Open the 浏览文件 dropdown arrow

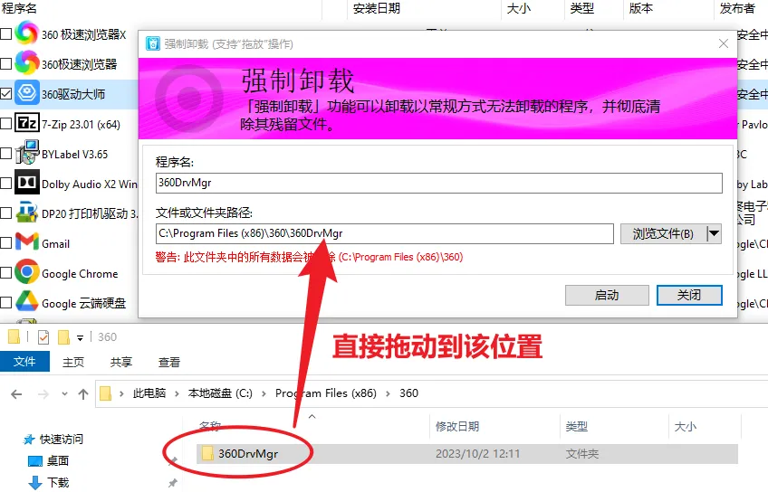[x=715, y=233]
